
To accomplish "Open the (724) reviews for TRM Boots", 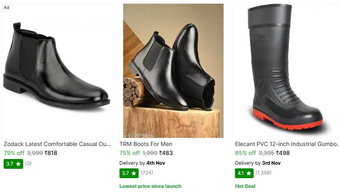I will click(x=147, y=173).
